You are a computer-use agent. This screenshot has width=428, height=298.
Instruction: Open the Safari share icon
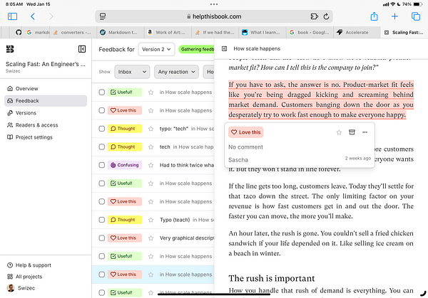(374, 16)
